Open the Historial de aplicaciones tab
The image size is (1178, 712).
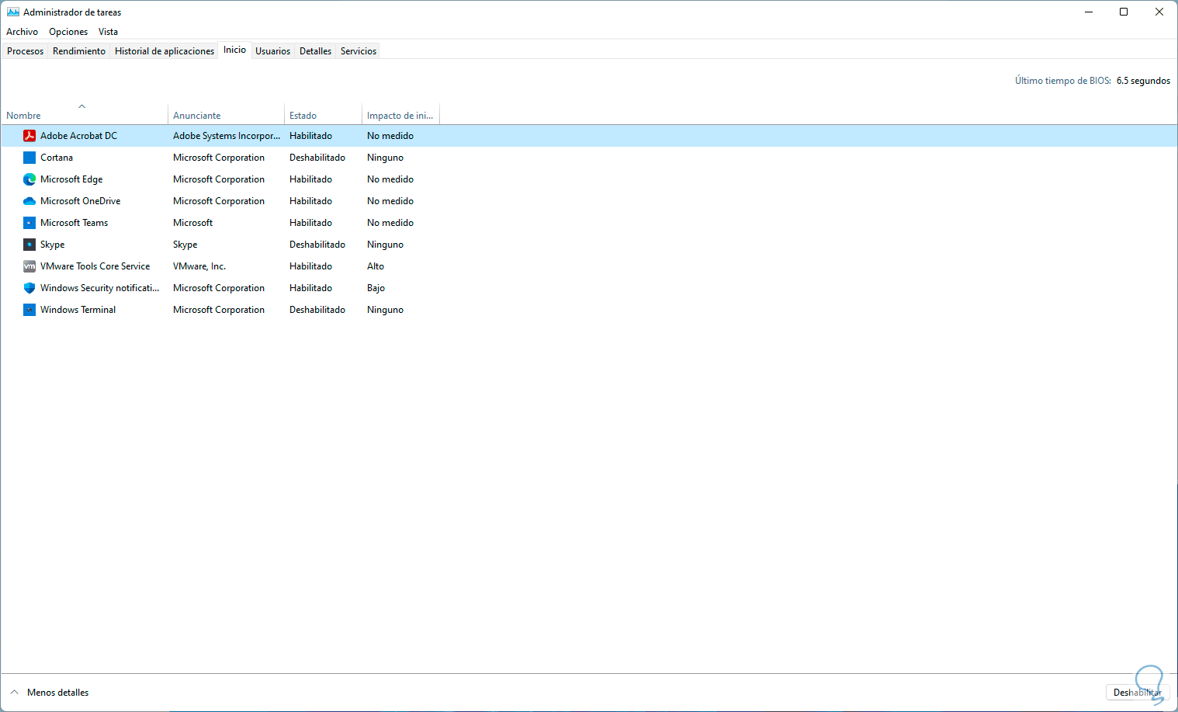[x=165, y=51]
